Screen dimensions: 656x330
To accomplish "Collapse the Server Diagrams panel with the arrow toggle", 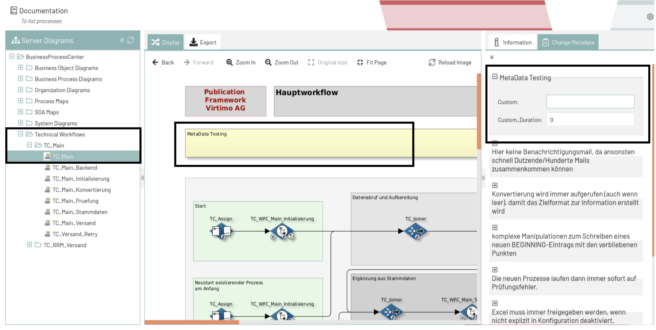I will pos(121,40).
